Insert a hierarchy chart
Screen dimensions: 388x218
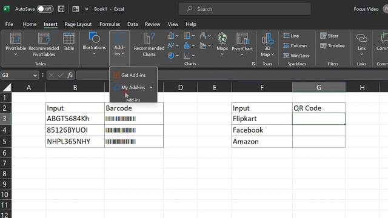[x=189, y=36]
